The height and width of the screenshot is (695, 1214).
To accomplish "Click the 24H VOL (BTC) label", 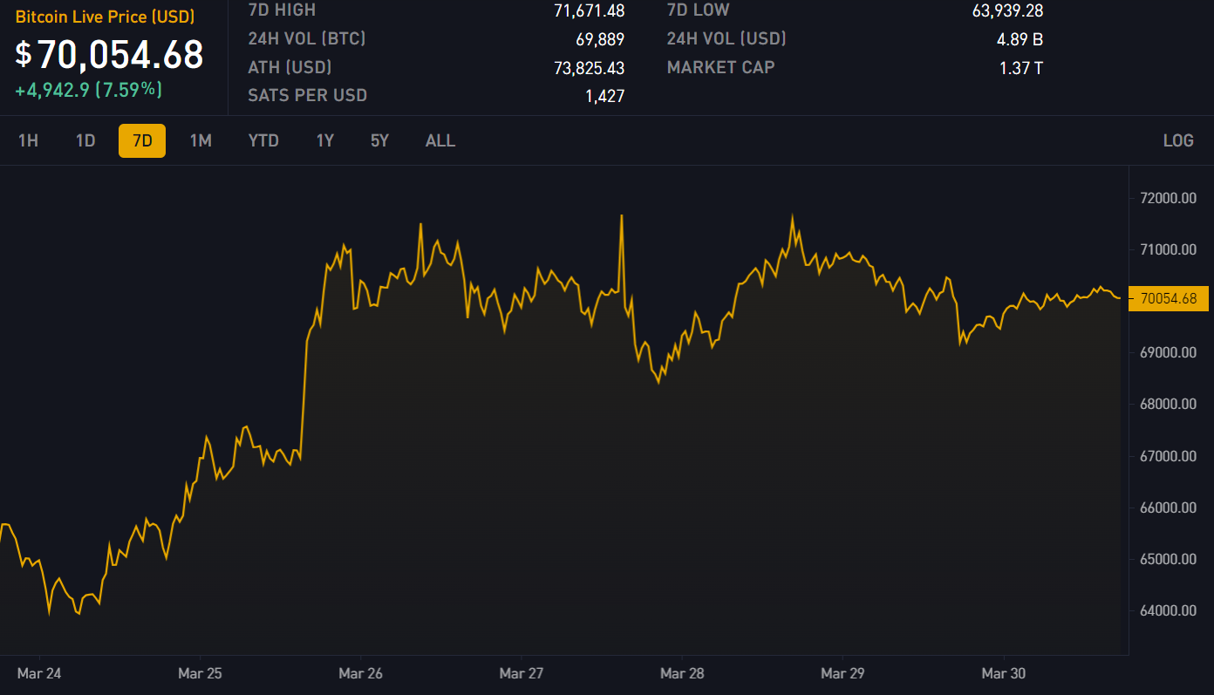I will coord(307,38).
